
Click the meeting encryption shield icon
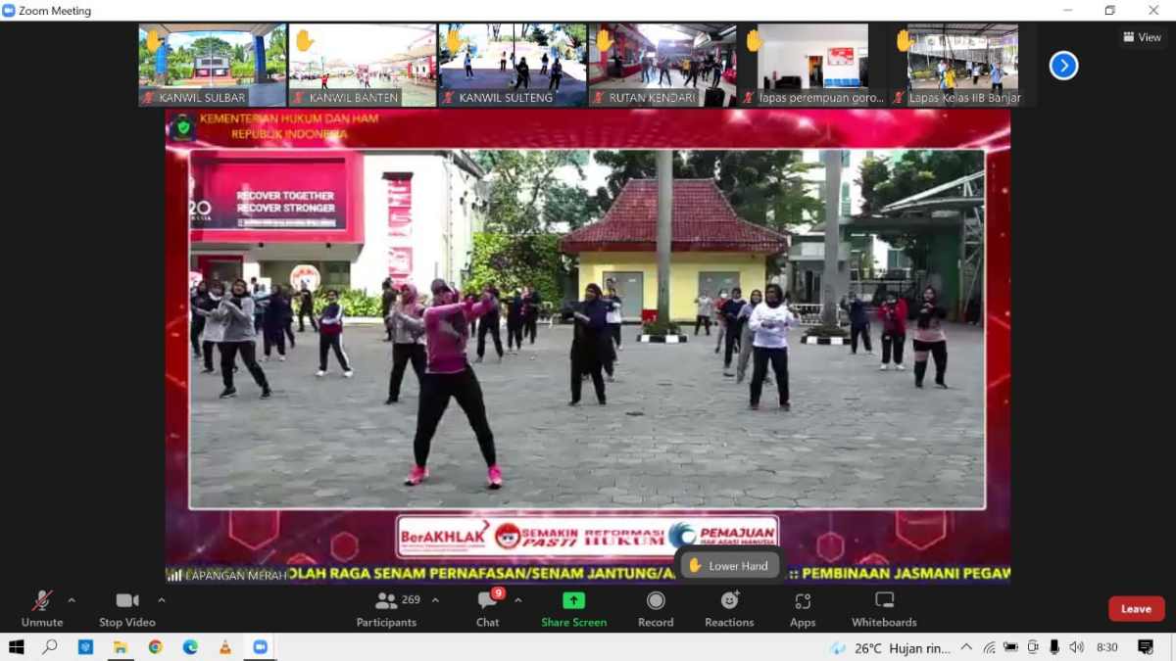182,127
